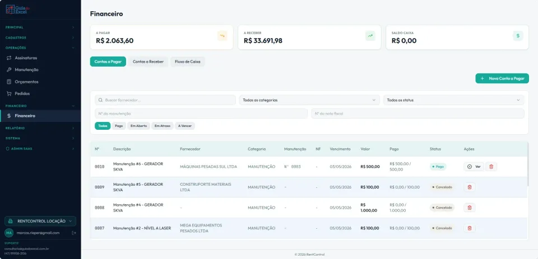Open the Assinaturas menu item
This screenshot has height=259, width=538.
click(x=40, y=58)
